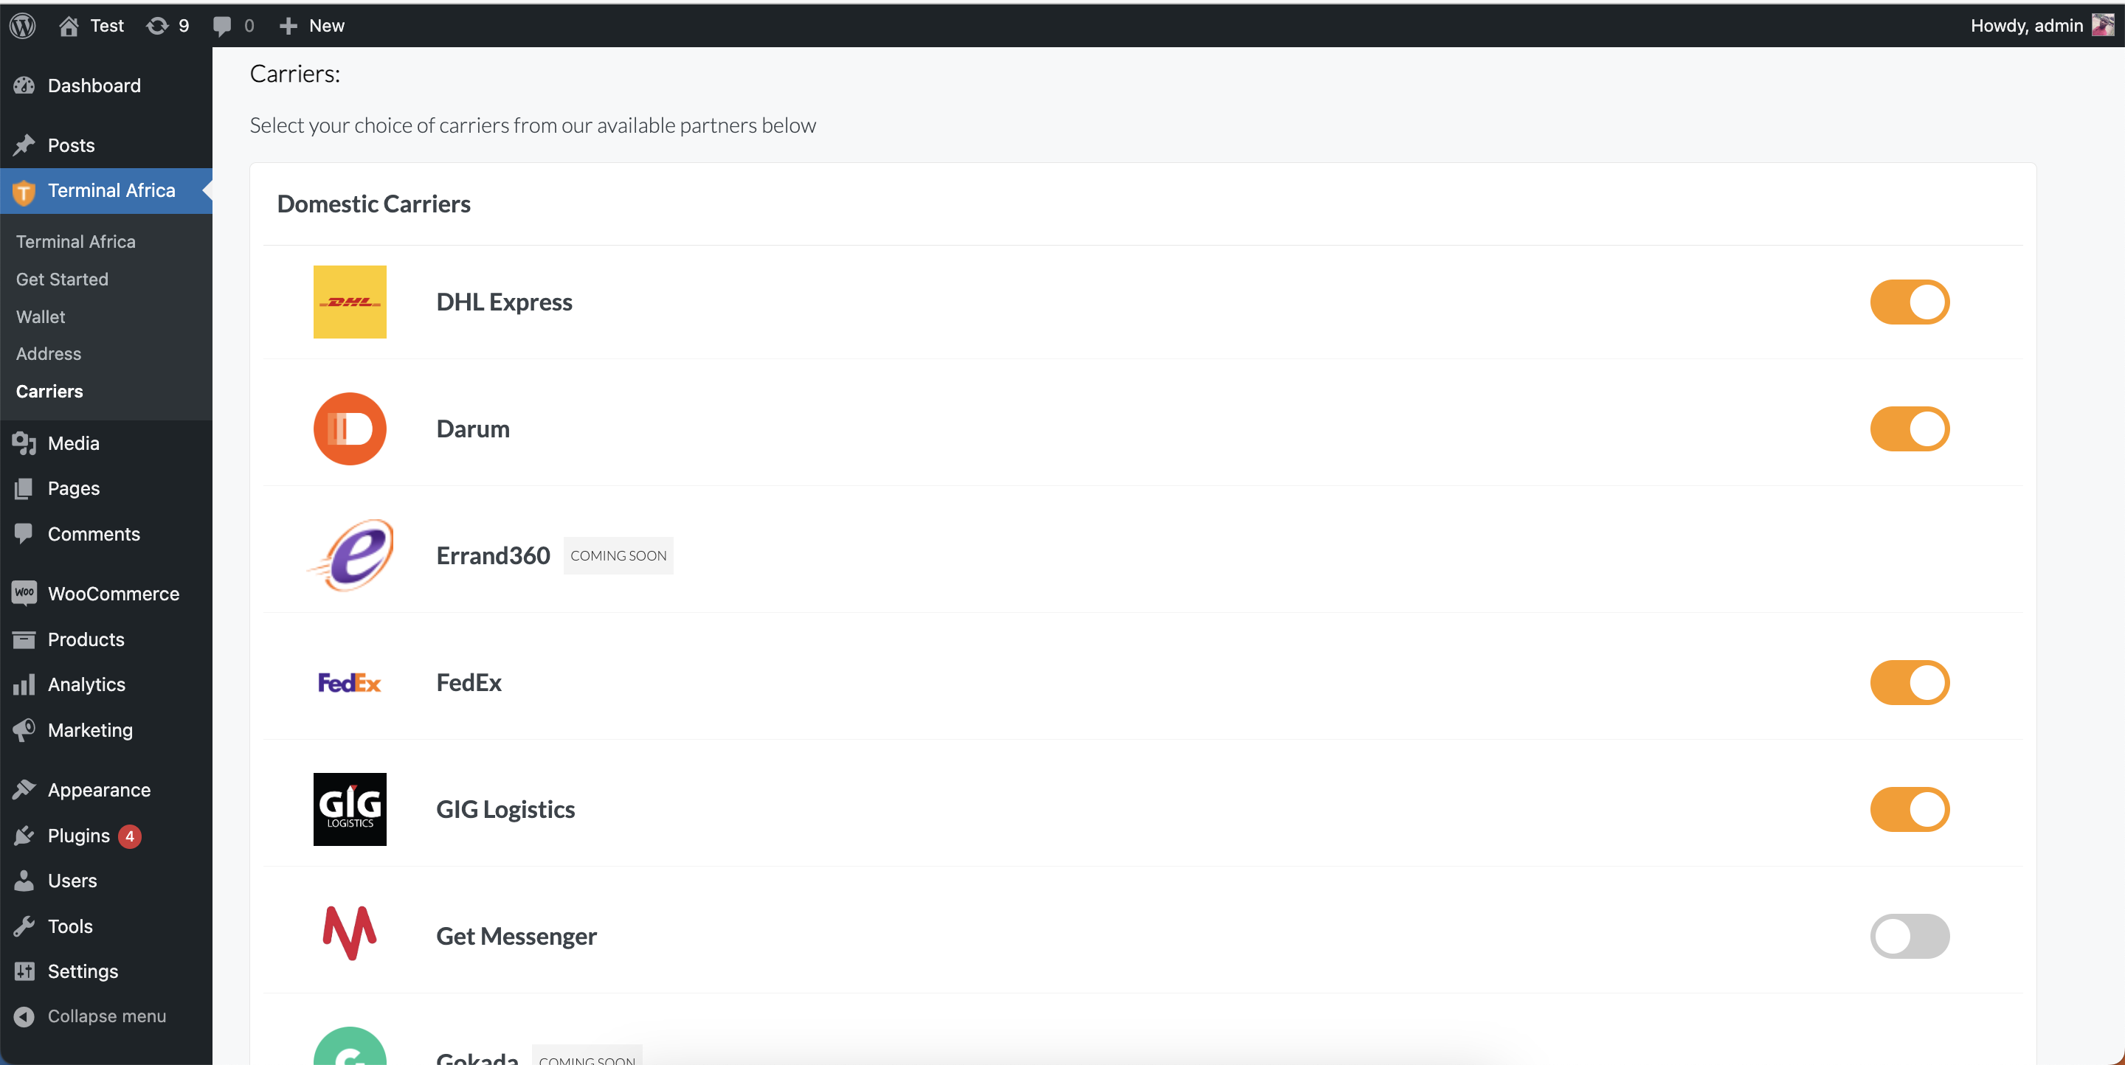This screenshot has width=2125, height=1065.
Task: Open Plugins menu with 4 updates badge
Action: pos(78,836)
